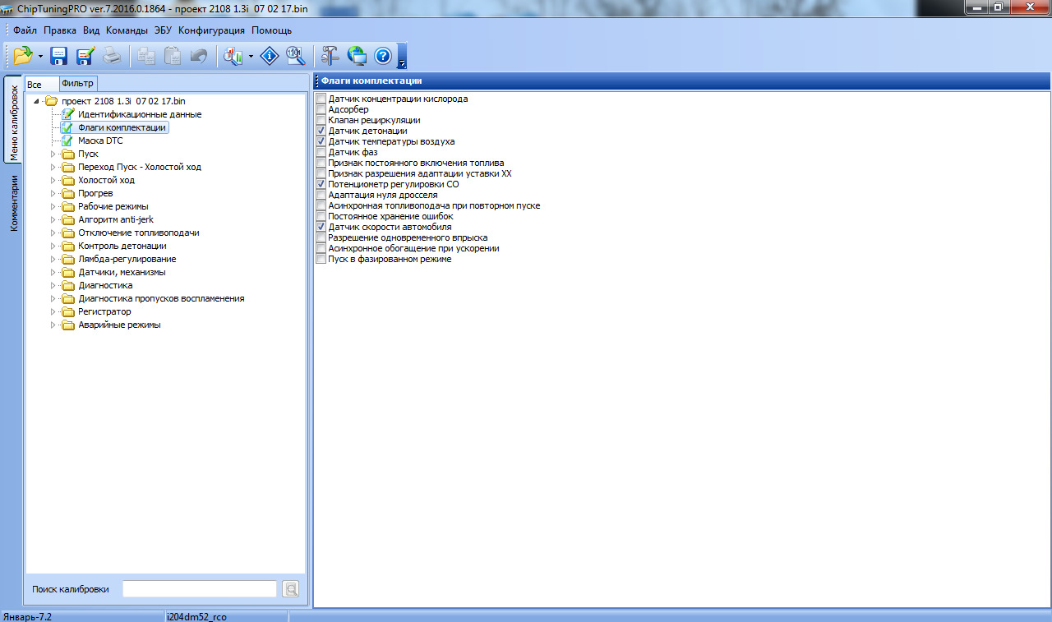Expand the Рабочие режимы tree node
This screenshot has height=622, width=1052.
[53, 206]
